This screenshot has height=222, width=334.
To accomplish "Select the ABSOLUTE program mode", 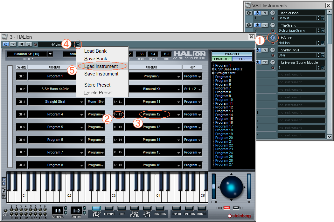I will click(222, 59).
